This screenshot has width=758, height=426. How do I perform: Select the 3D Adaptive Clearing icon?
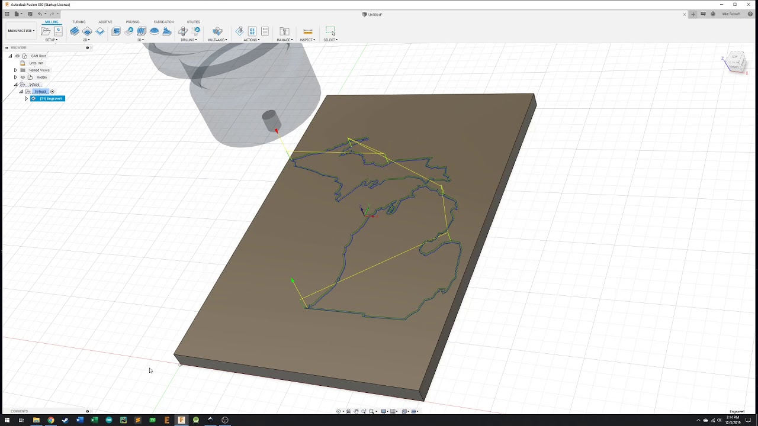[x=116, y=31]
